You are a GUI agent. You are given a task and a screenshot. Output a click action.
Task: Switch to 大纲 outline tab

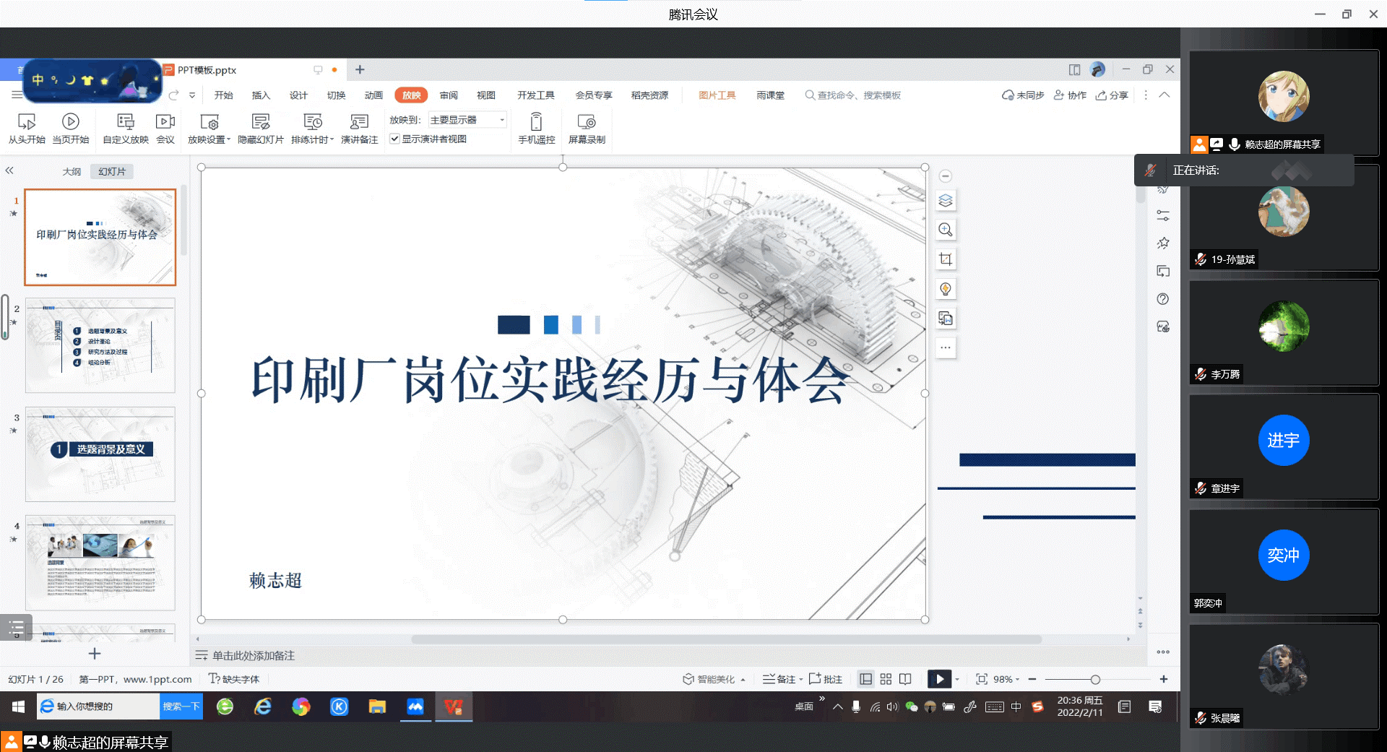72,171
